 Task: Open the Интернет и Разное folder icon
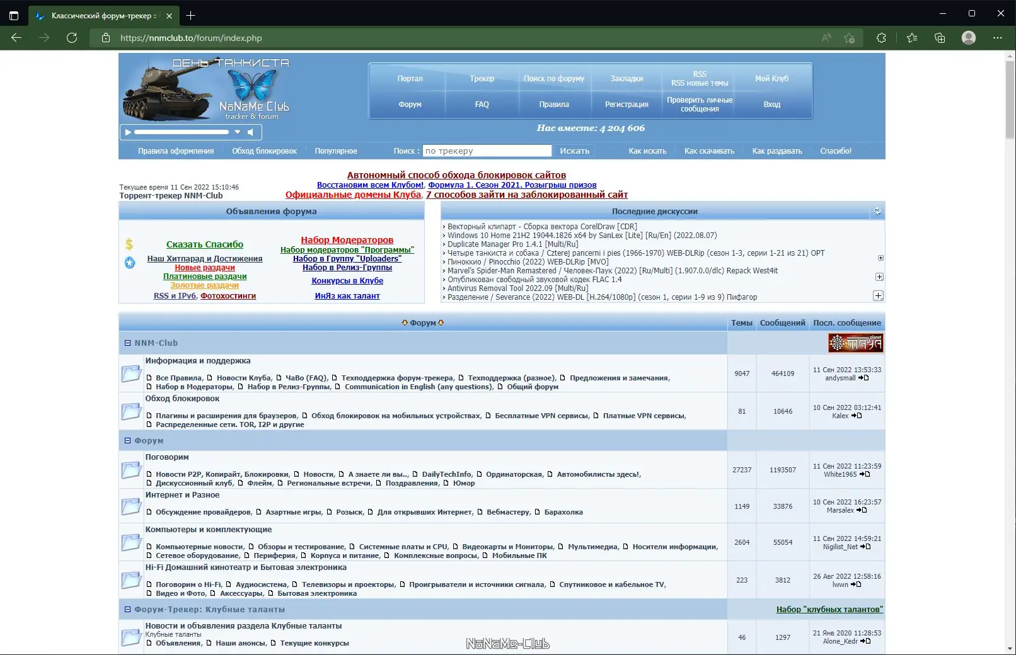(131, 506)
